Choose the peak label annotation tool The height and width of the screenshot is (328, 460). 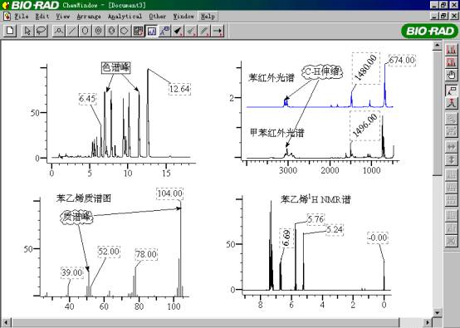tap(451, 91)
